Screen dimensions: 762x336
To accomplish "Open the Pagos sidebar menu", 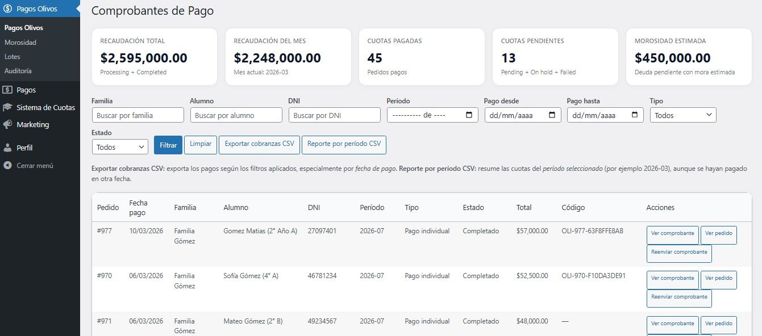I will 40,90.
